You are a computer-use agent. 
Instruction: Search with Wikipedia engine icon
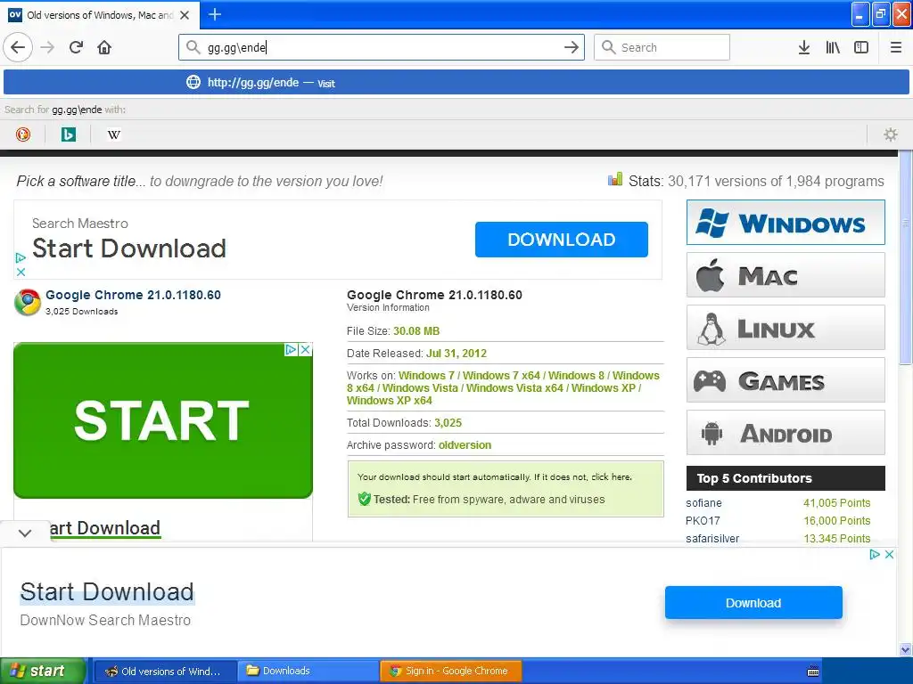click(114, 135)
